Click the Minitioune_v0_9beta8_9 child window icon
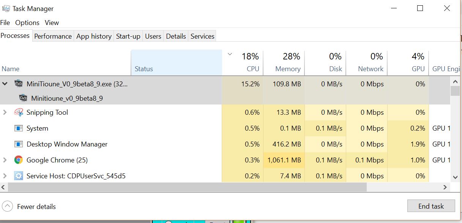 click(x=23, y=98)
